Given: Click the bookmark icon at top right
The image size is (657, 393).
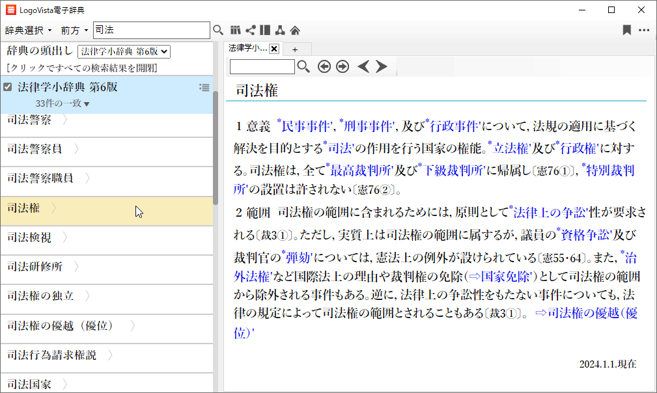Looking at the screenshot, I should click(x=626, y=30).
